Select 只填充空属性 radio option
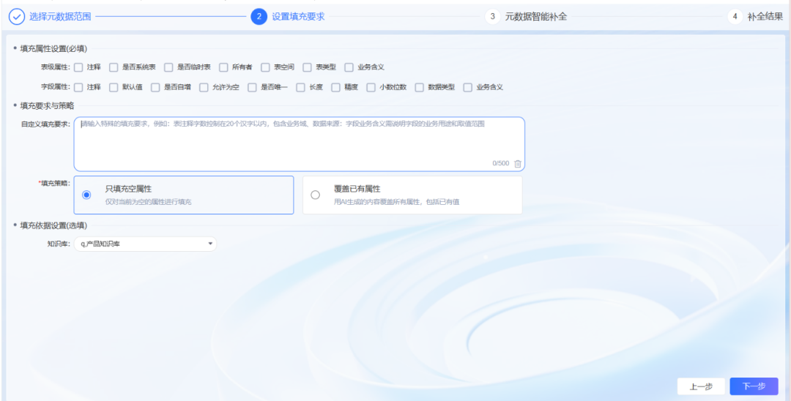The height and width of the screenshot is (401, 791). click(86, 195)
